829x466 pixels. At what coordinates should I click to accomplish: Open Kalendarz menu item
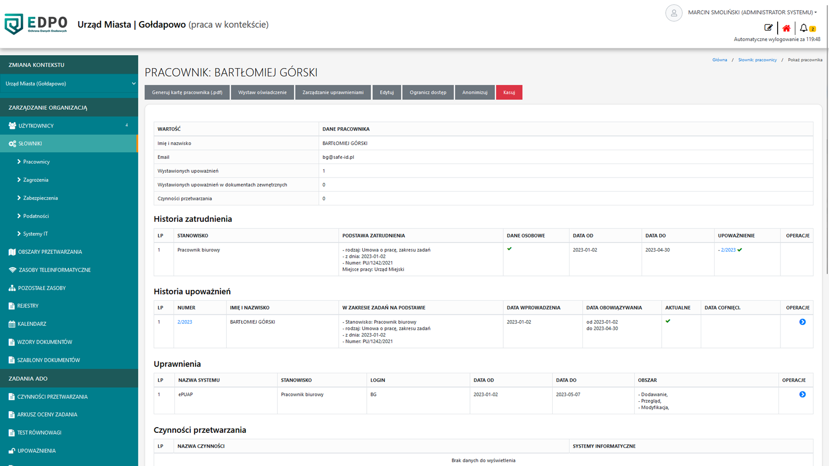[69, 324]
